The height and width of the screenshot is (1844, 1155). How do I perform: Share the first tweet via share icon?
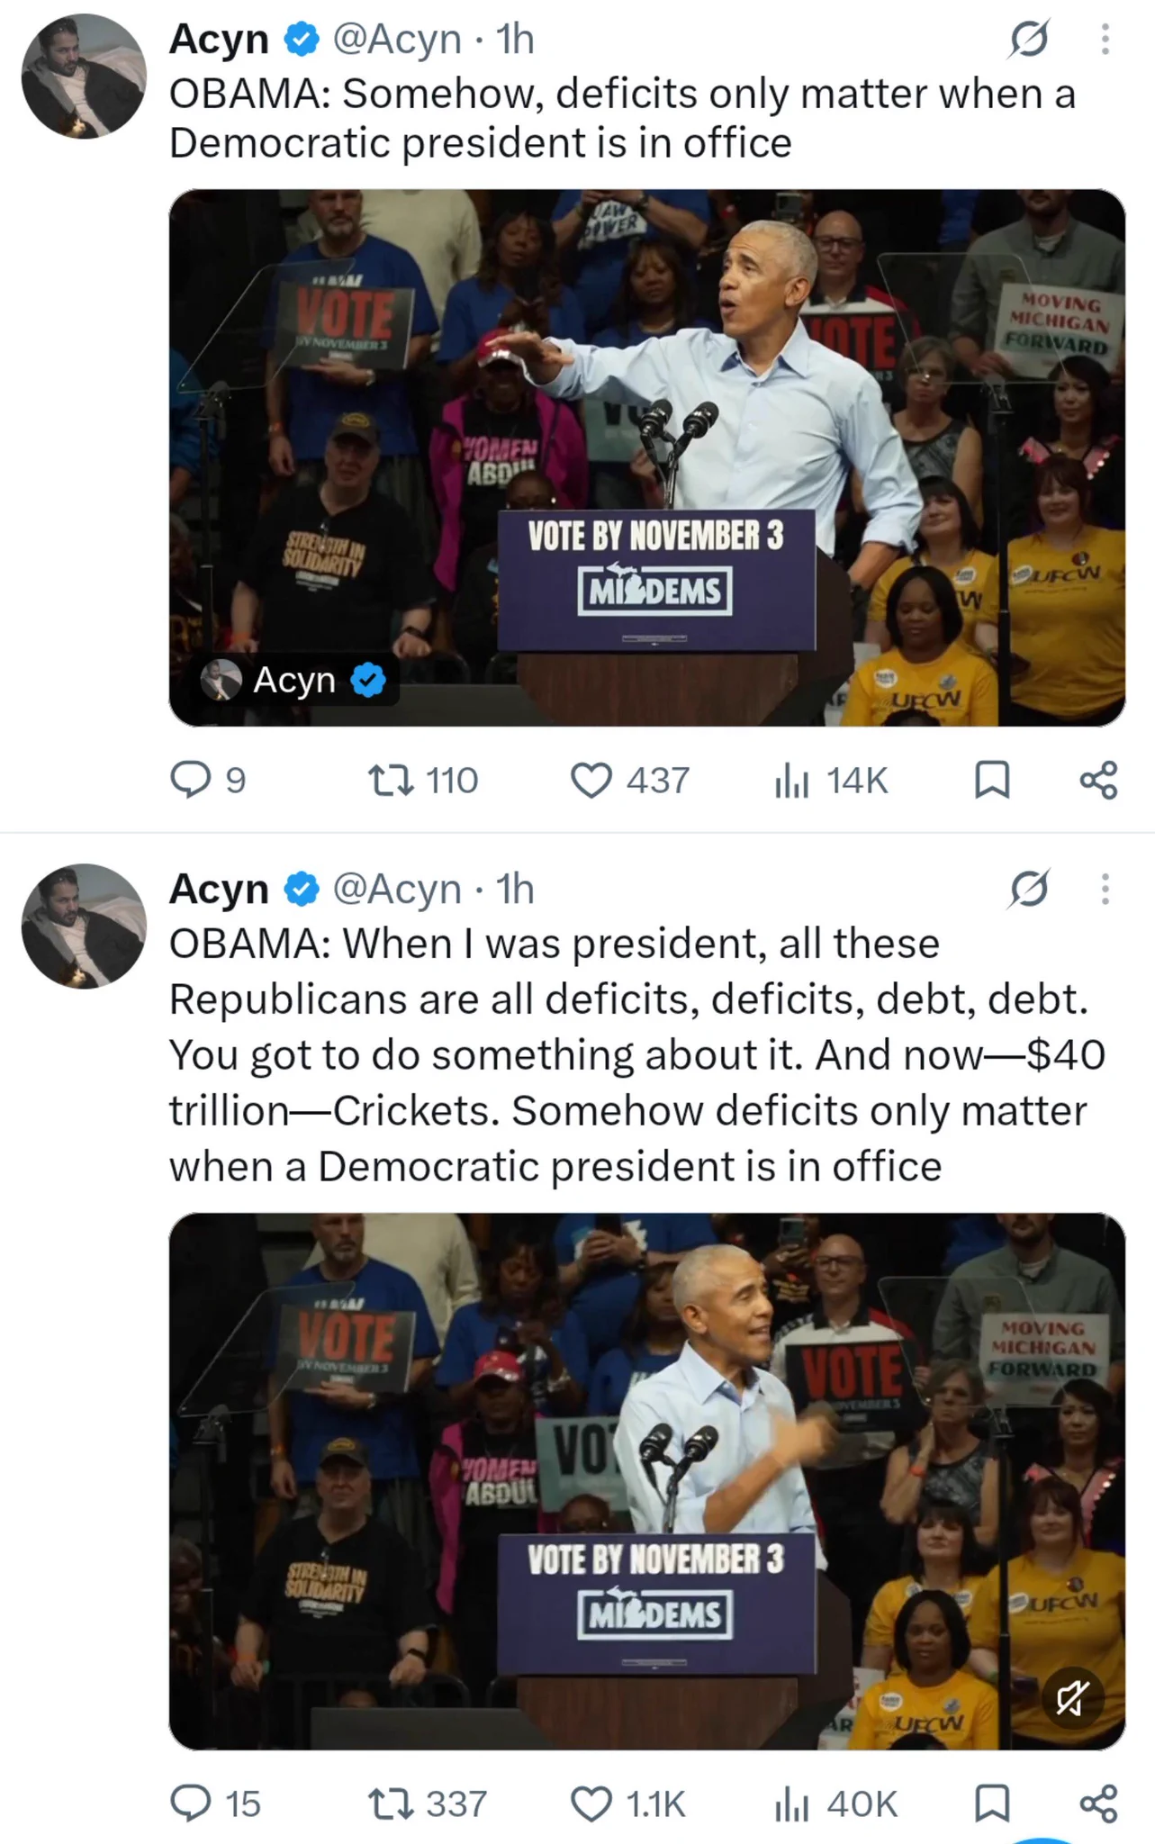pos(1098,781)
